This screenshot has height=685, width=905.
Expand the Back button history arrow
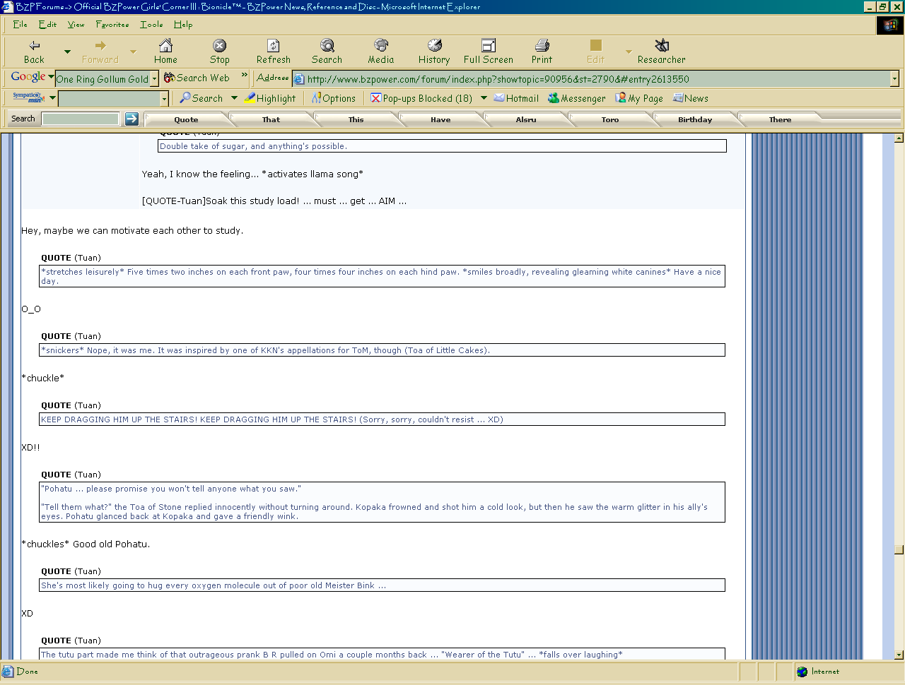[67, 52]
